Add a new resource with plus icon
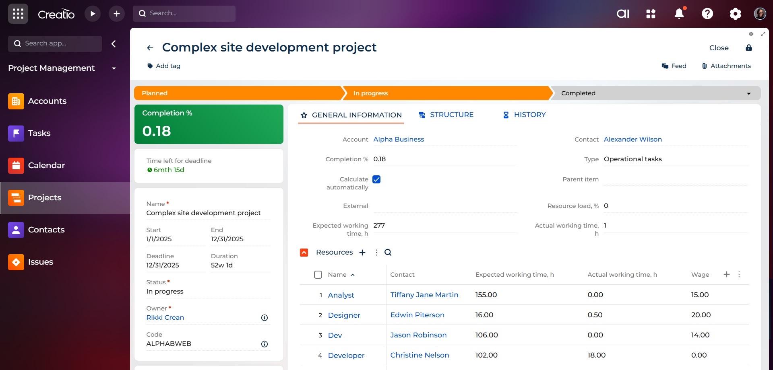This screenshot has width=773, height=370. coord(362,253)
